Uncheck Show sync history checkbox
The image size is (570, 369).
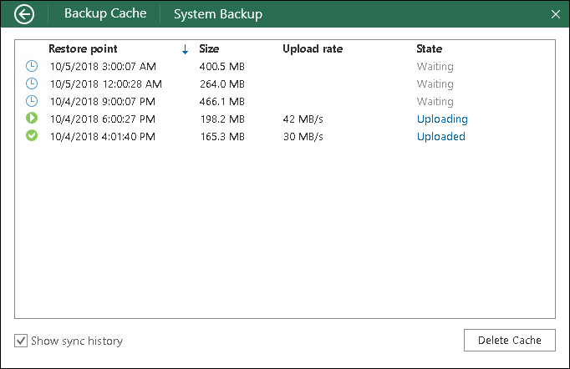click(21, 341)
